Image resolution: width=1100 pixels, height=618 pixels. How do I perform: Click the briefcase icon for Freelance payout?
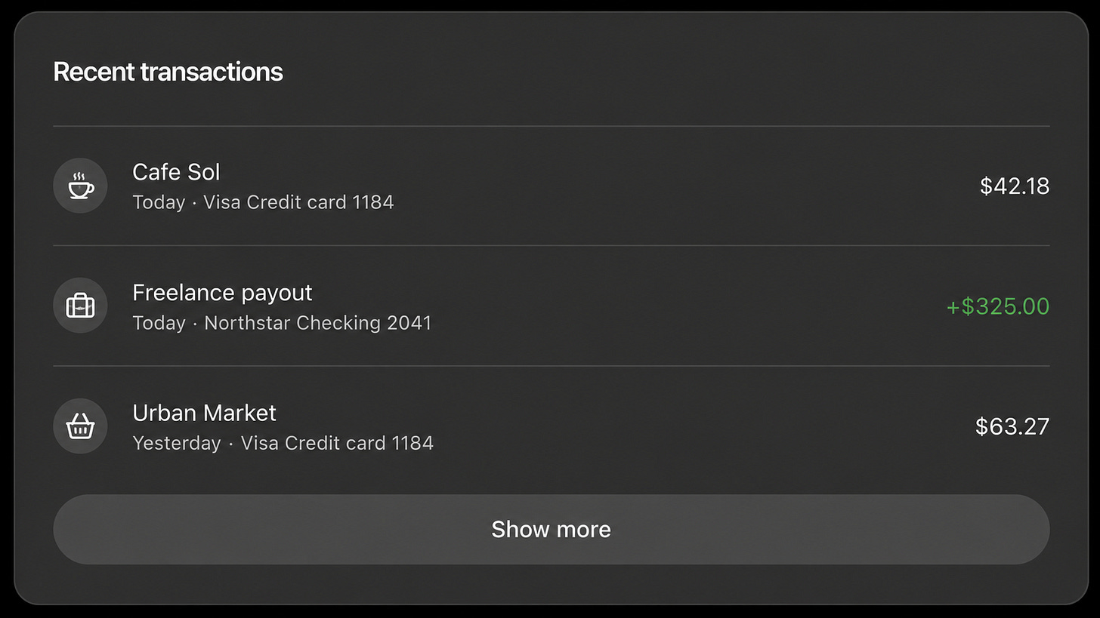(x=80, y=306)
